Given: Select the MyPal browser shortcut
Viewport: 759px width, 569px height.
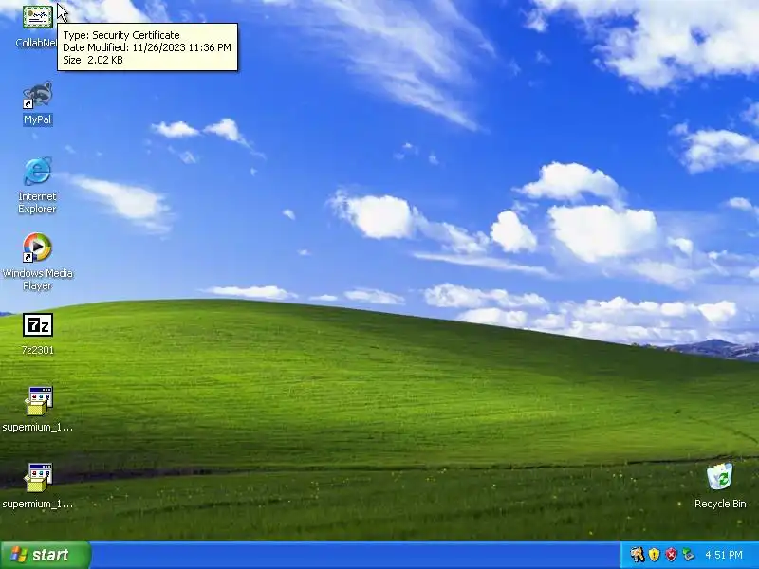Looking at the screenshot, I should pos(37,95).
